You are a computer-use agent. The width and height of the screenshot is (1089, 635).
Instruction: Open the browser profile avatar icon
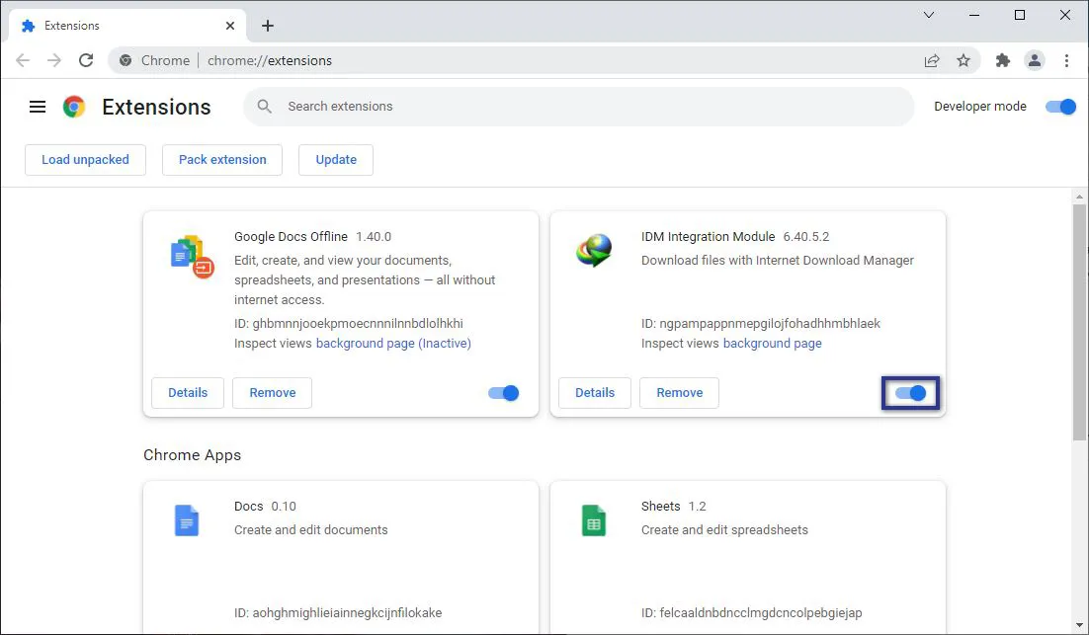tap(1035, 60)
